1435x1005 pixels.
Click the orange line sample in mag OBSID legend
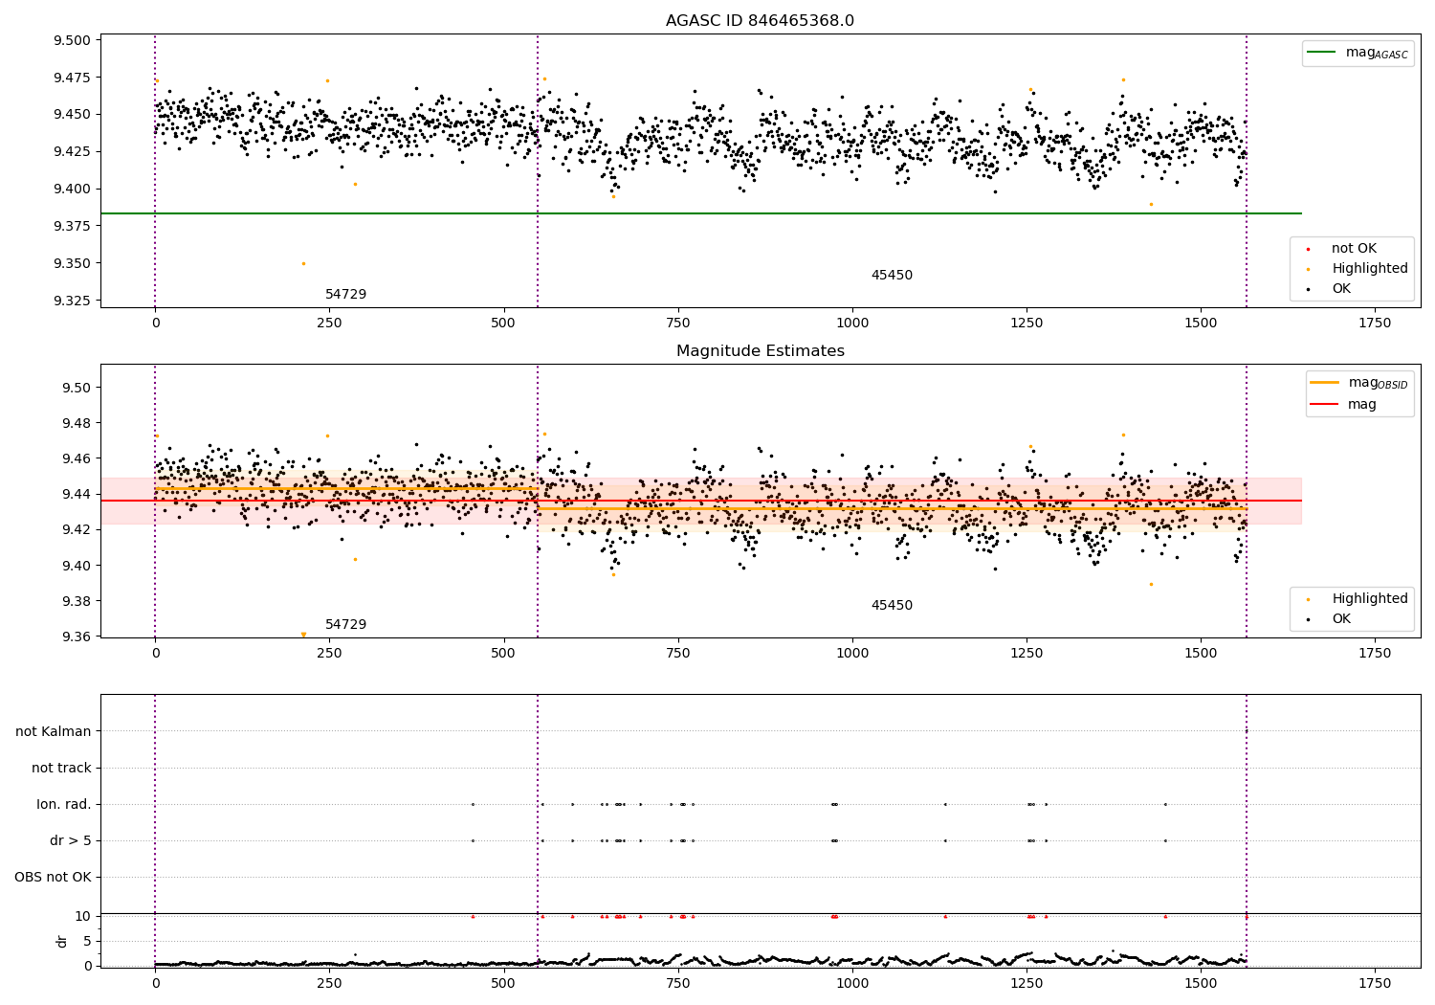(1325, 382)
